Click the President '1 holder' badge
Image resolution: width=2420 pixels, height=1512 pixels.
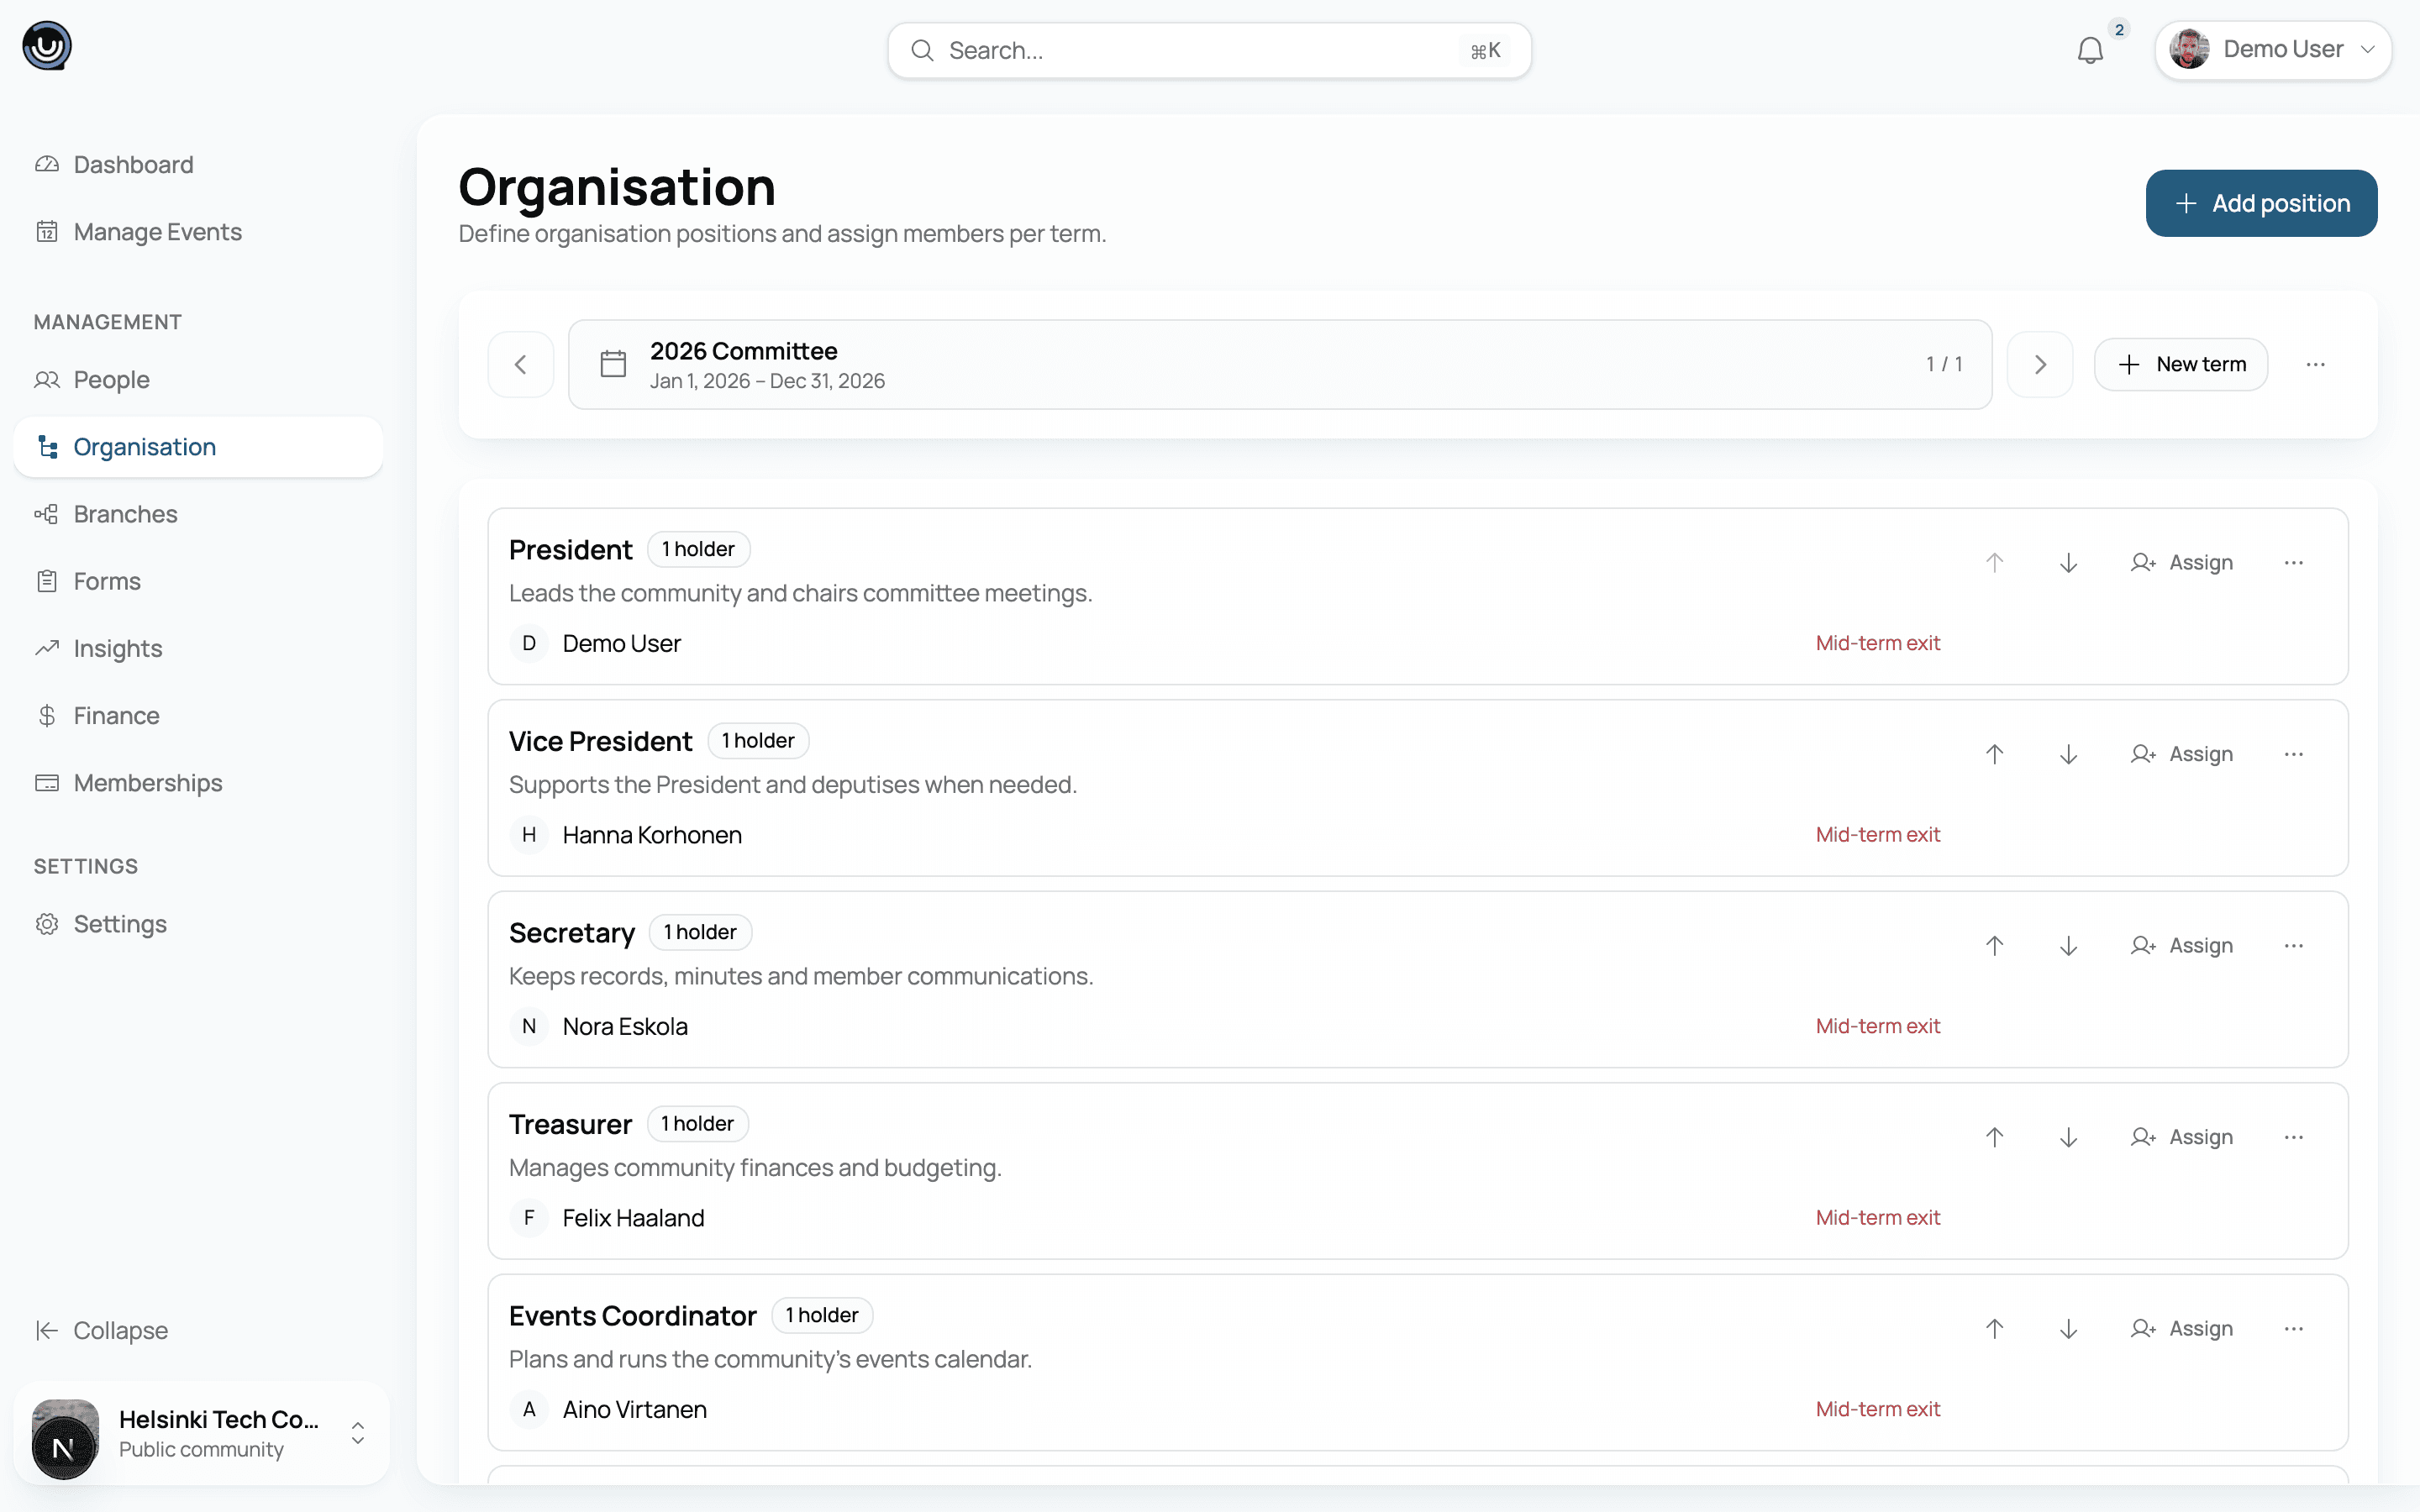tap(698, 549)
